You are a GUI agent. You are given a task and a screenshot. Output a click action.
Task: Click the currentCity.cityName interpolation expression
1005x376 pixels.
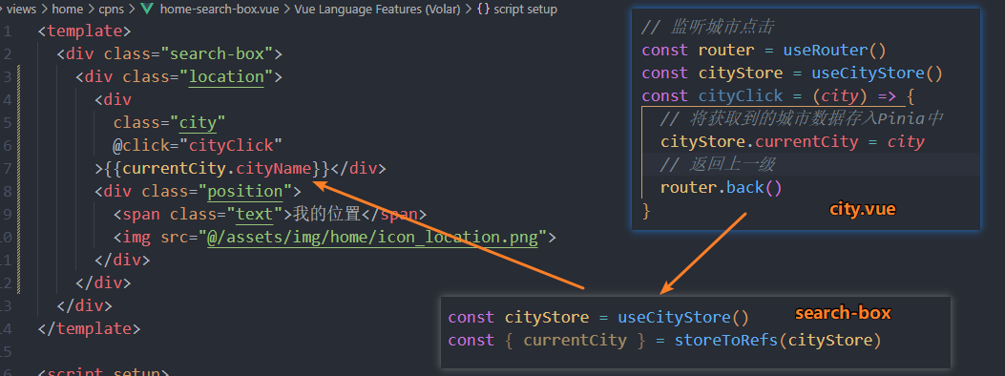coord(217,169)
